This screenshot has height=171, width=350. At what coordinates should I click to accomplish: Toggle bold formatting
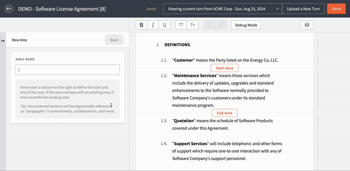[141, 25]
